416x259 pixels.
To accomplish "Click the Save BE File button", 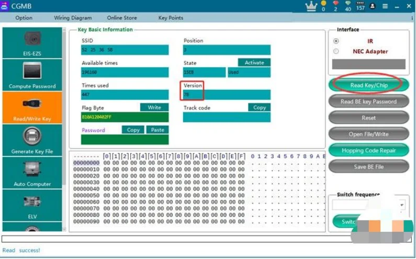I will (x=369, y=167).
